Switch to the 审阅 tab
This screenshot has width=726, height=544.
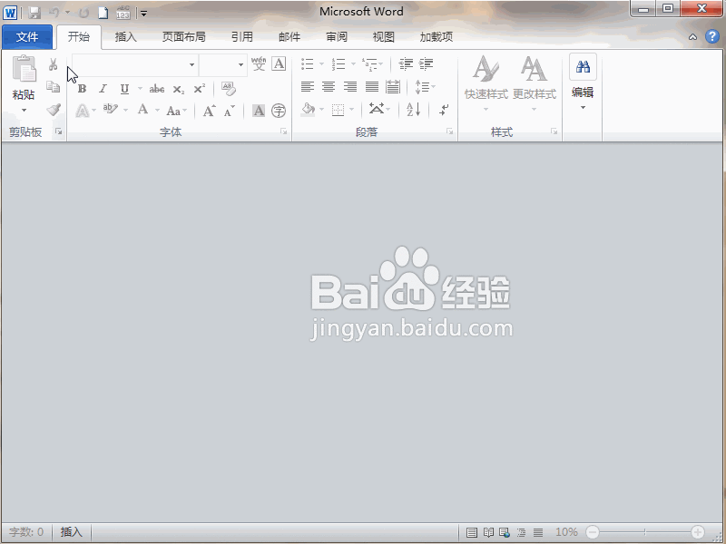[x=337, y=37]
